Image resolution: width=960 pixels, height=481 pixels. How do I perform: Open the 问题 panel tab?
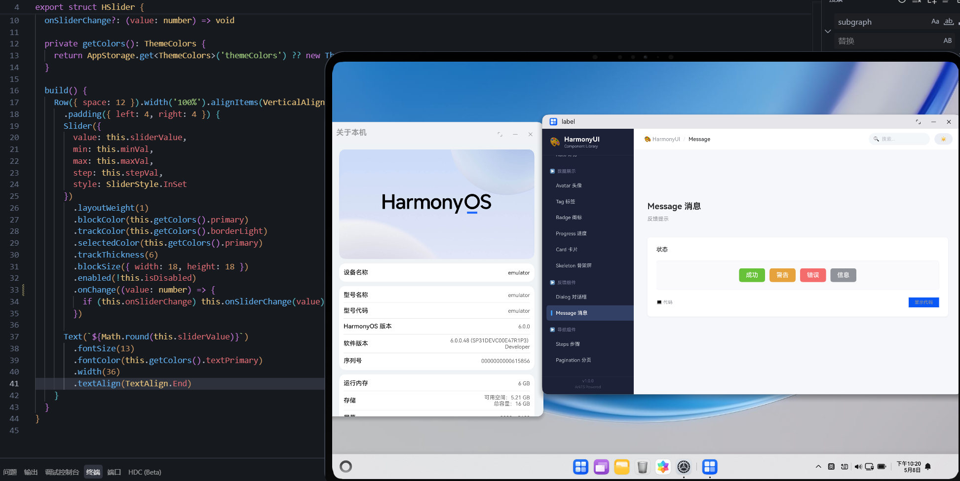click(x=10, y=472)
